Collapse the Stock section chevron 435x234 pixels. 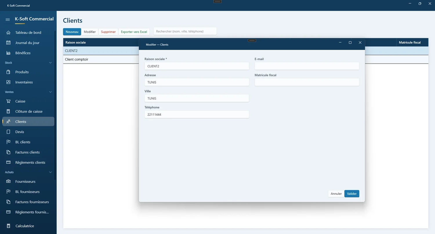click(x=50, y=63)
